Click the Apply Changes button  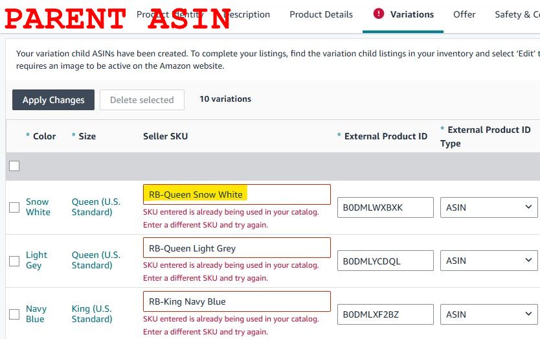pyautogui.click(x=53, y=100)
